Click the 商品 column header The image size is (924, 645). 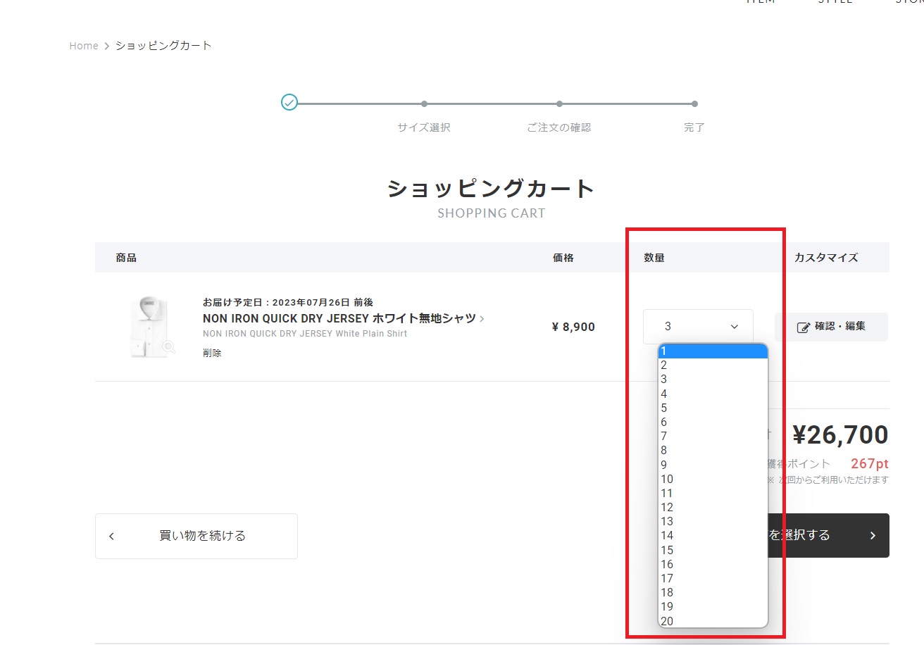[x=126, y=258]
